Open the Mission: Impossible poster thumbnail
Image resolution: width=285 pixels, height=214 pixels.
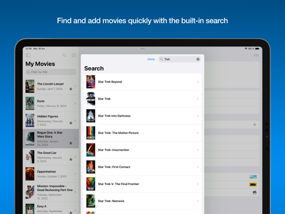coord(30,192)
